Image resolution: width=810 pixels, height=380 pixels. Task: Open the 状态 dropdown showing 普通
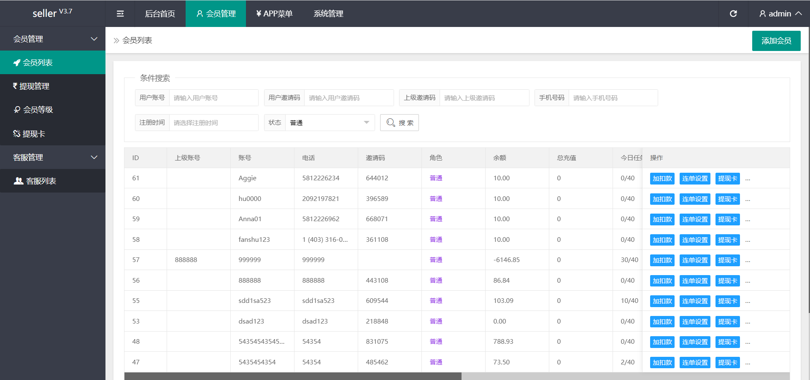pyautogui.click(x=329, y=123)
